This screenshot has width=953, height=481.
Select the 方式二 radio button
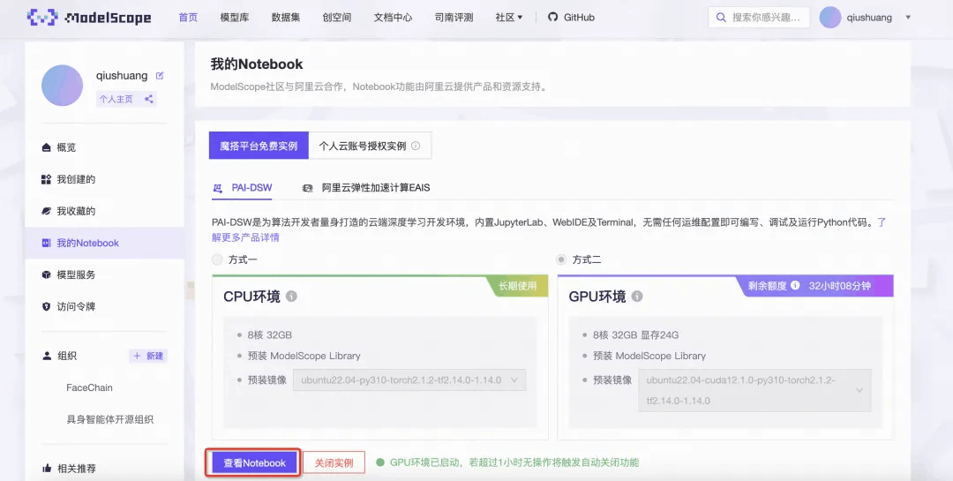coord(561,259)
